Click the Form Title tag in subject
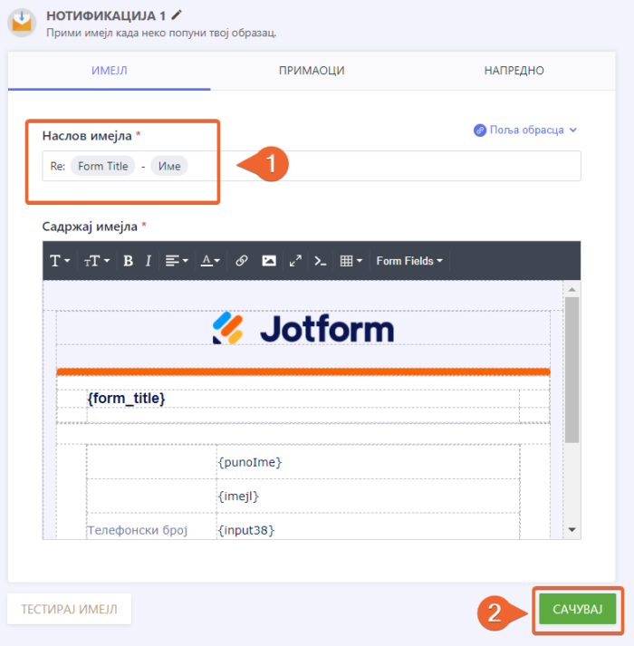 (x=103, y=166)
